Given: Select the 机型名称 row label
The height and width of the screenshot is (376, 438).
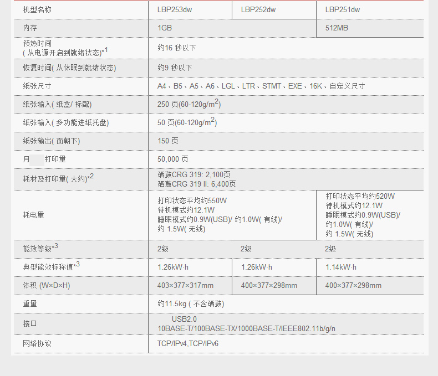Looking at the screenshot, I should tap(37, 10).
